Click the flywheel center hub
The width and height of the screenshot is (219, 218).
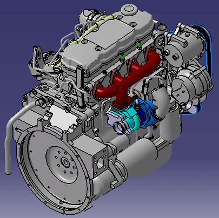(65, 162)
